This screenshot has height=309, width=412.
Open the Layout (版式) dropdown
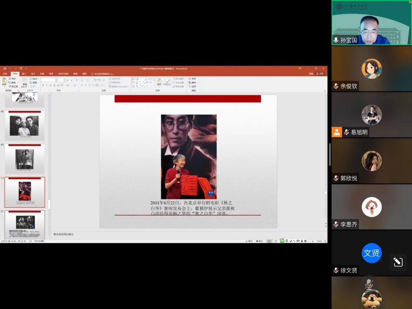point(34,79)
